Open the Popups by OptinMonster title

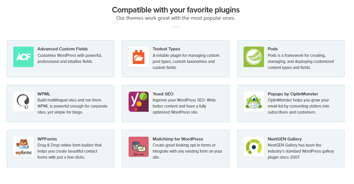pyautogui.click(x=293, y=94)
